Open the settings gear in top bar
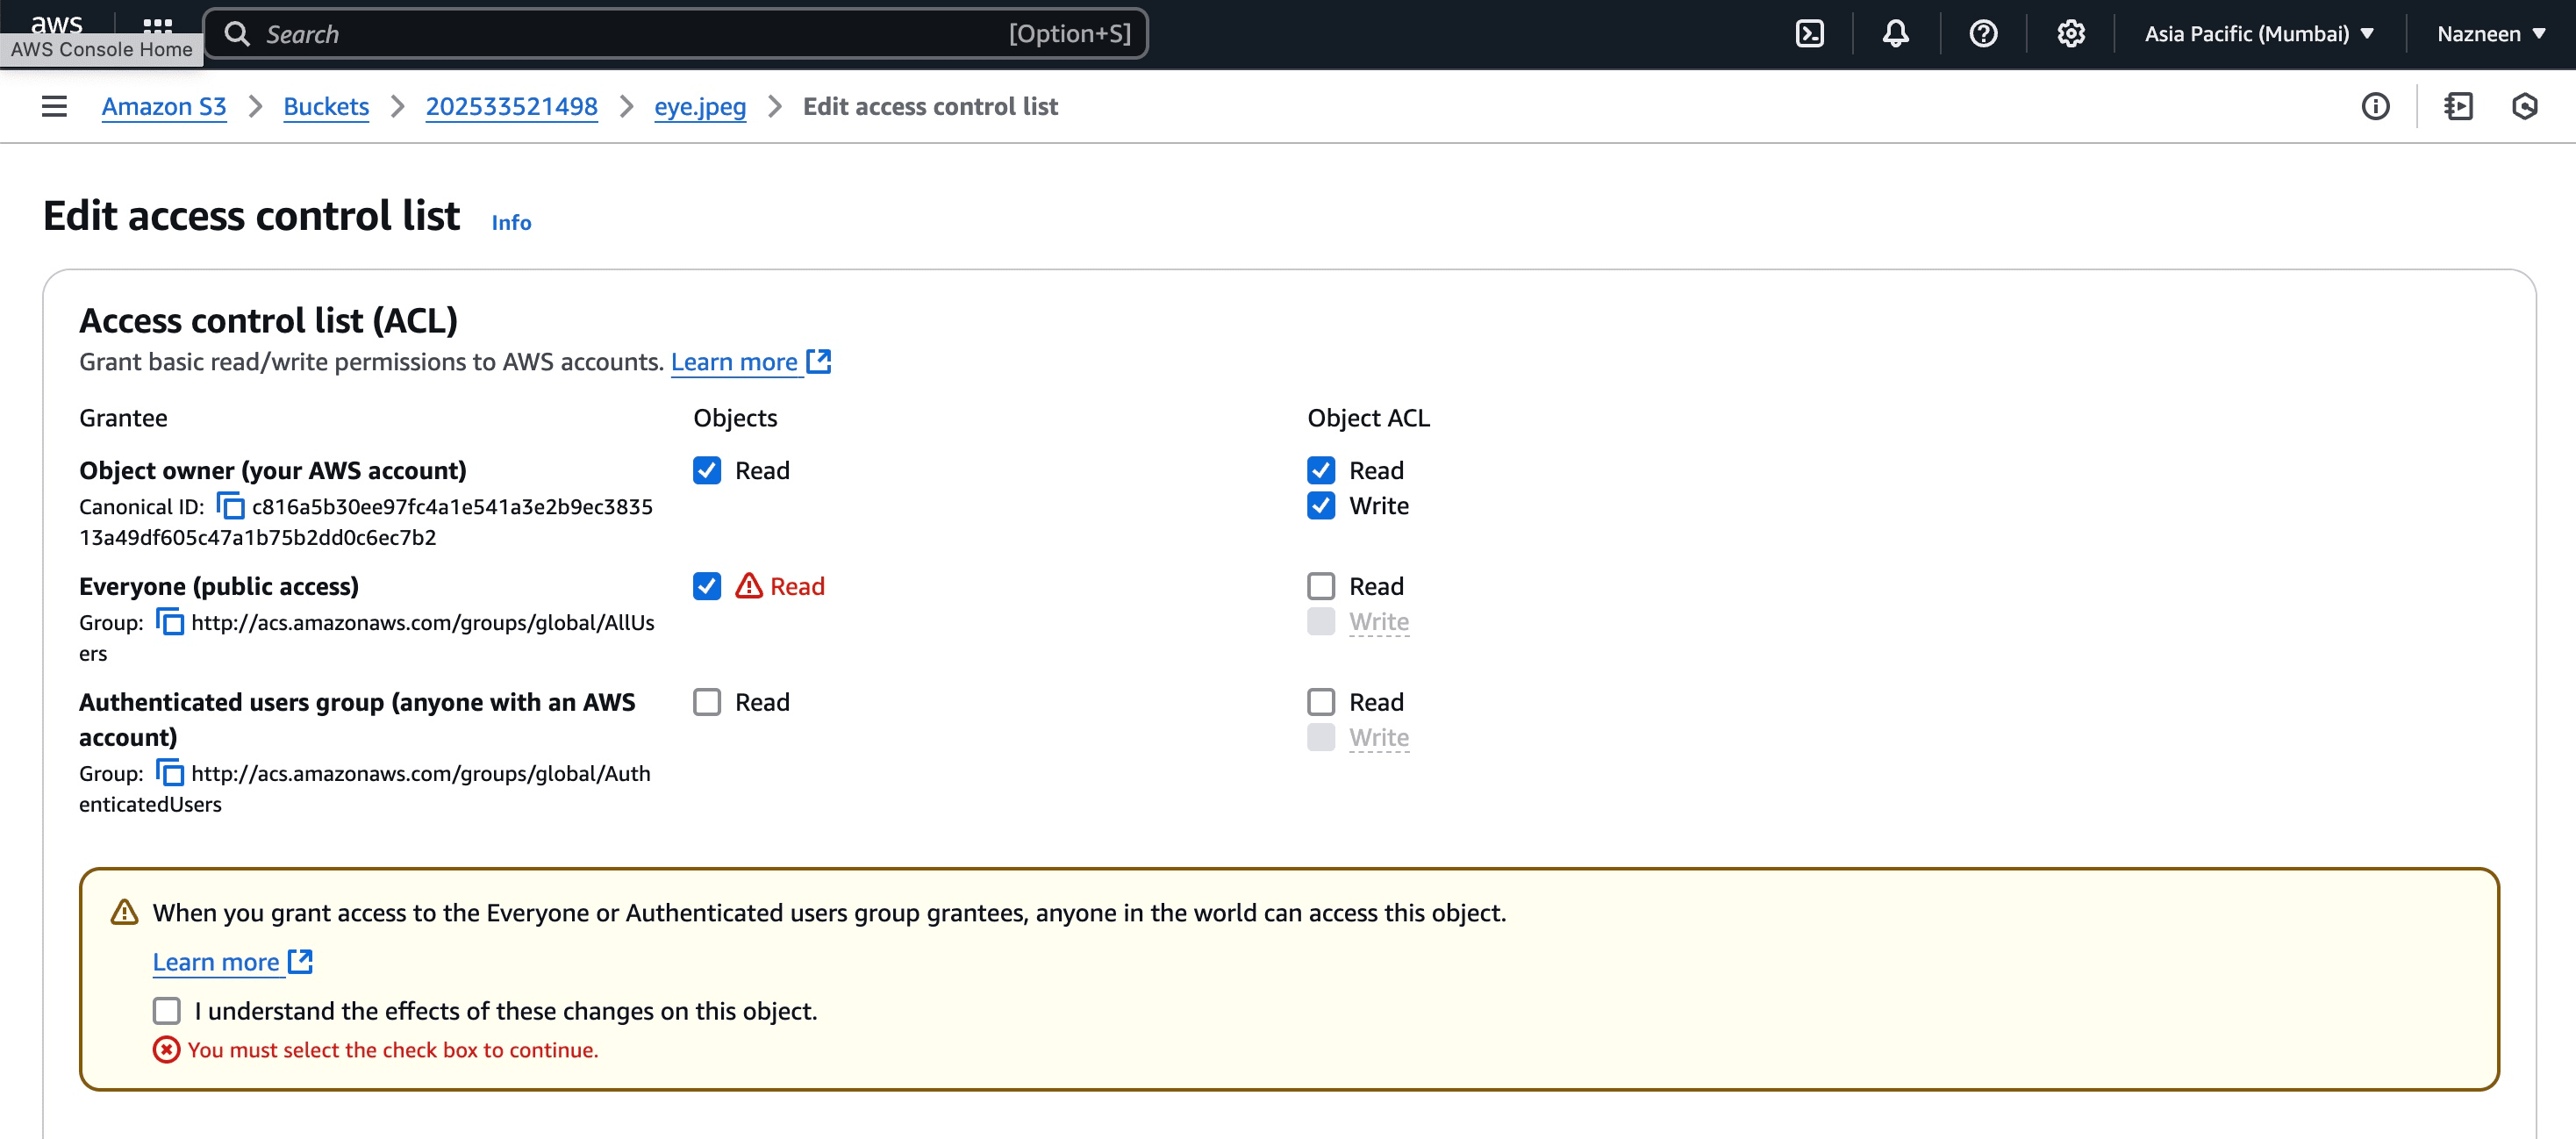Viewport: 2576px width, 1139px height. pyautogui.click(x=2071, y=34)
